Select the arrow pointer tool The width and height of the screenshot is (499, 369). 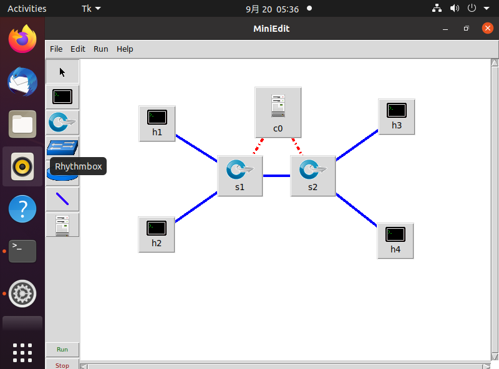coord(62,72)
